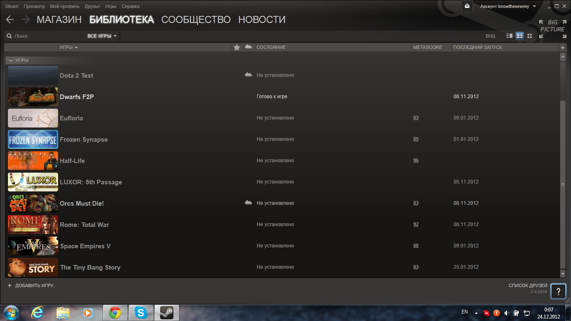Open the question mark help button
The width and height of the screenshot is (571, 321).
point(558,292)
